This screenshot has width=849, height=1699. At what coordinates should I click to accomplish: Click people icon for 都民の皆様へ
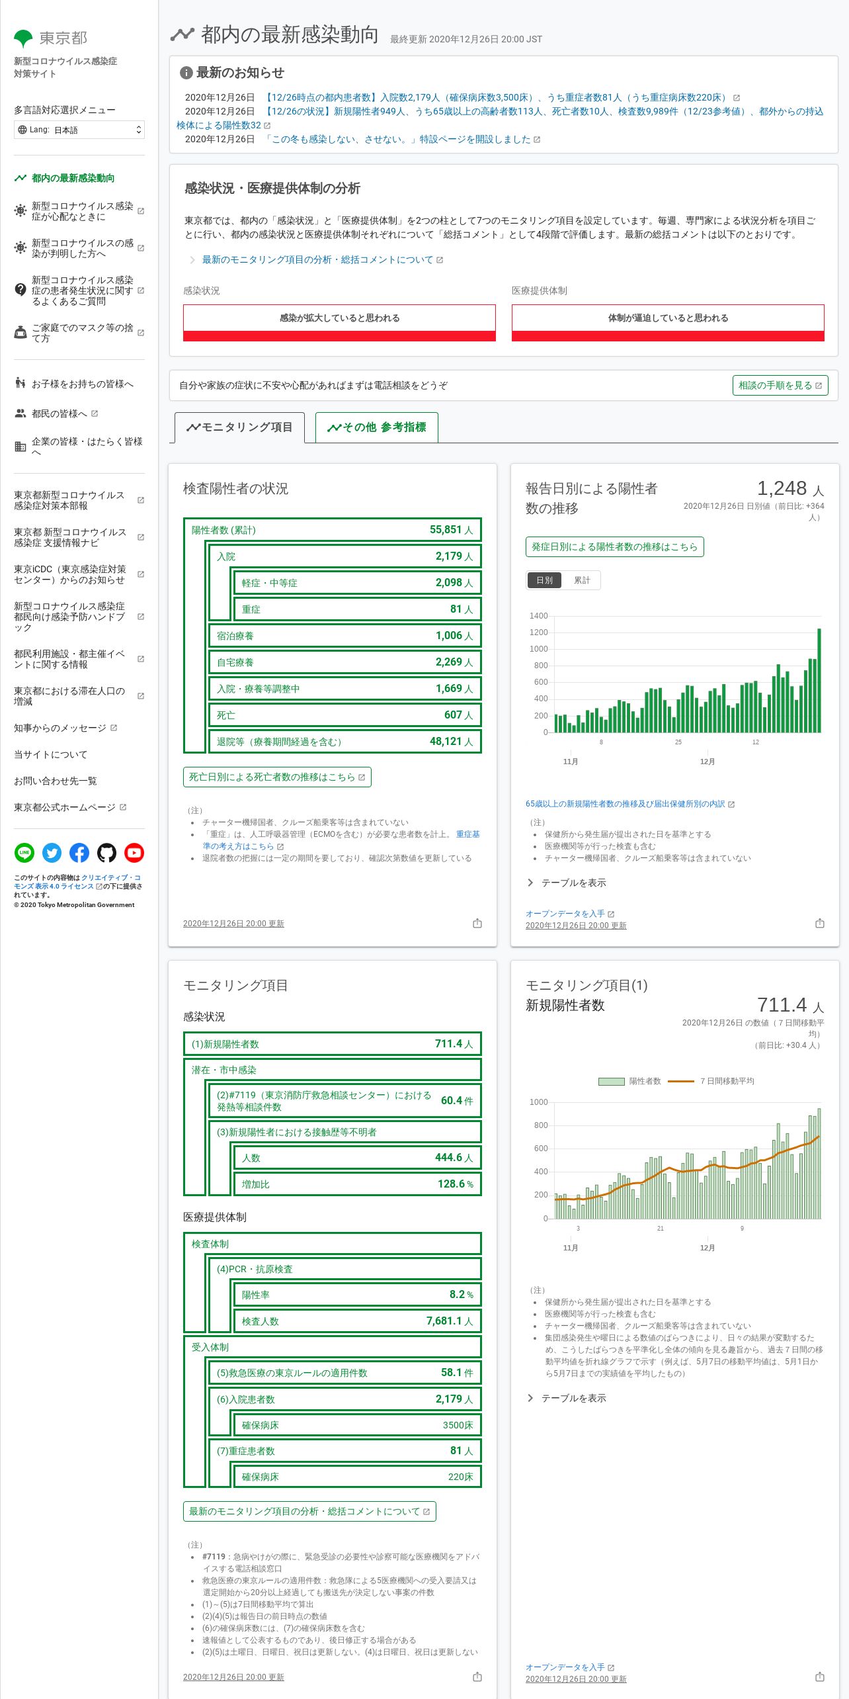20,414
